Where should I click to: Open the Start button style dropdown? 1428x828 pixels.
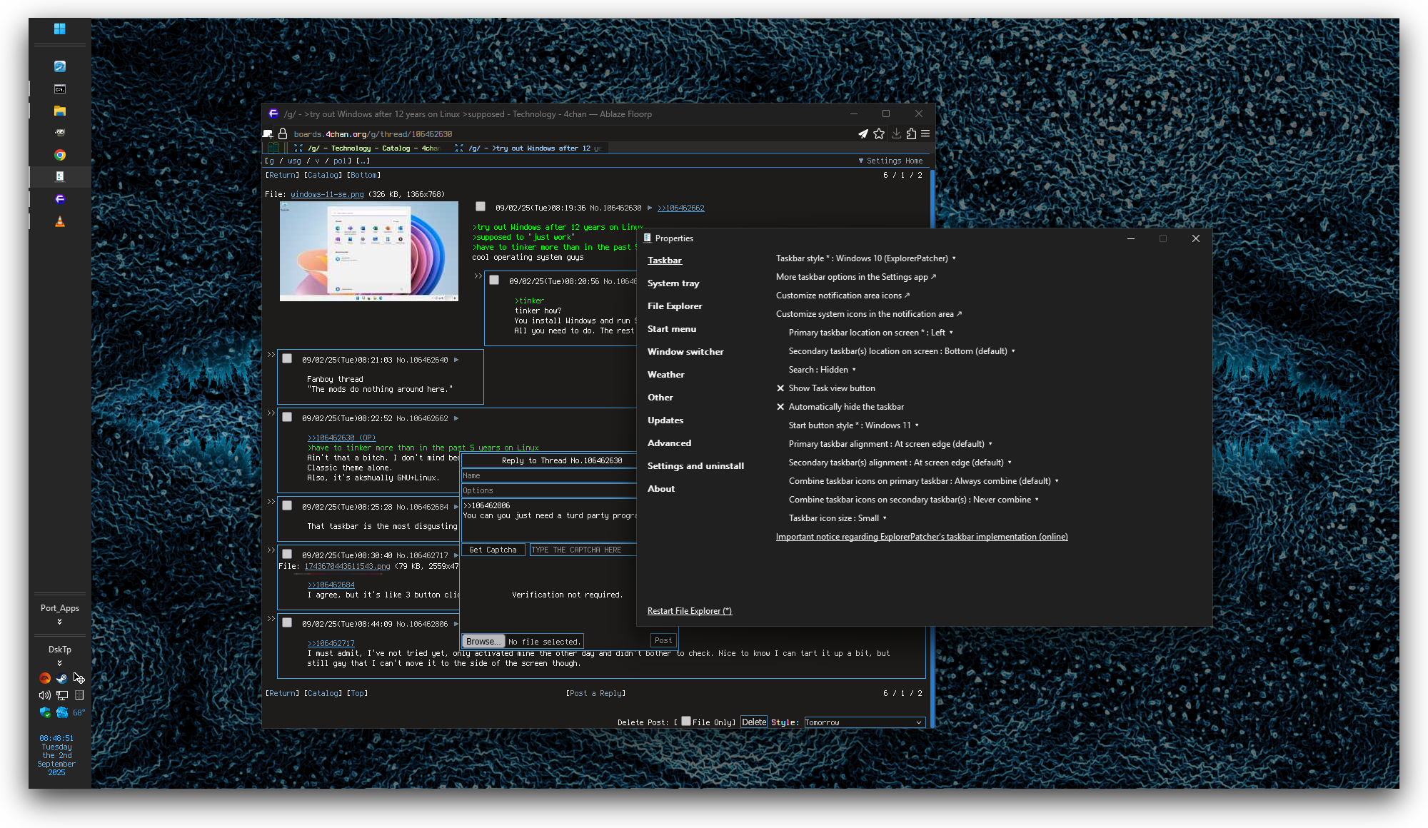click(853, 425)
